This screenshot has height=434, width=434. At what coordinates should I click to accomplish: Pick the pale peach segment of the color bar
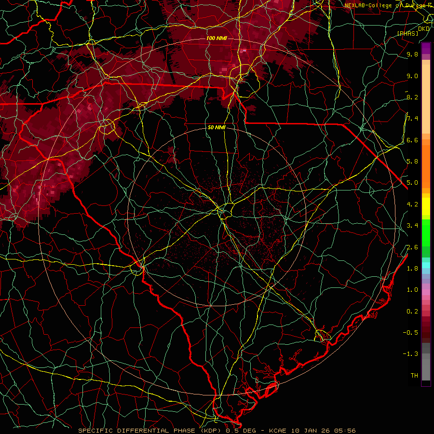(426, 100)
